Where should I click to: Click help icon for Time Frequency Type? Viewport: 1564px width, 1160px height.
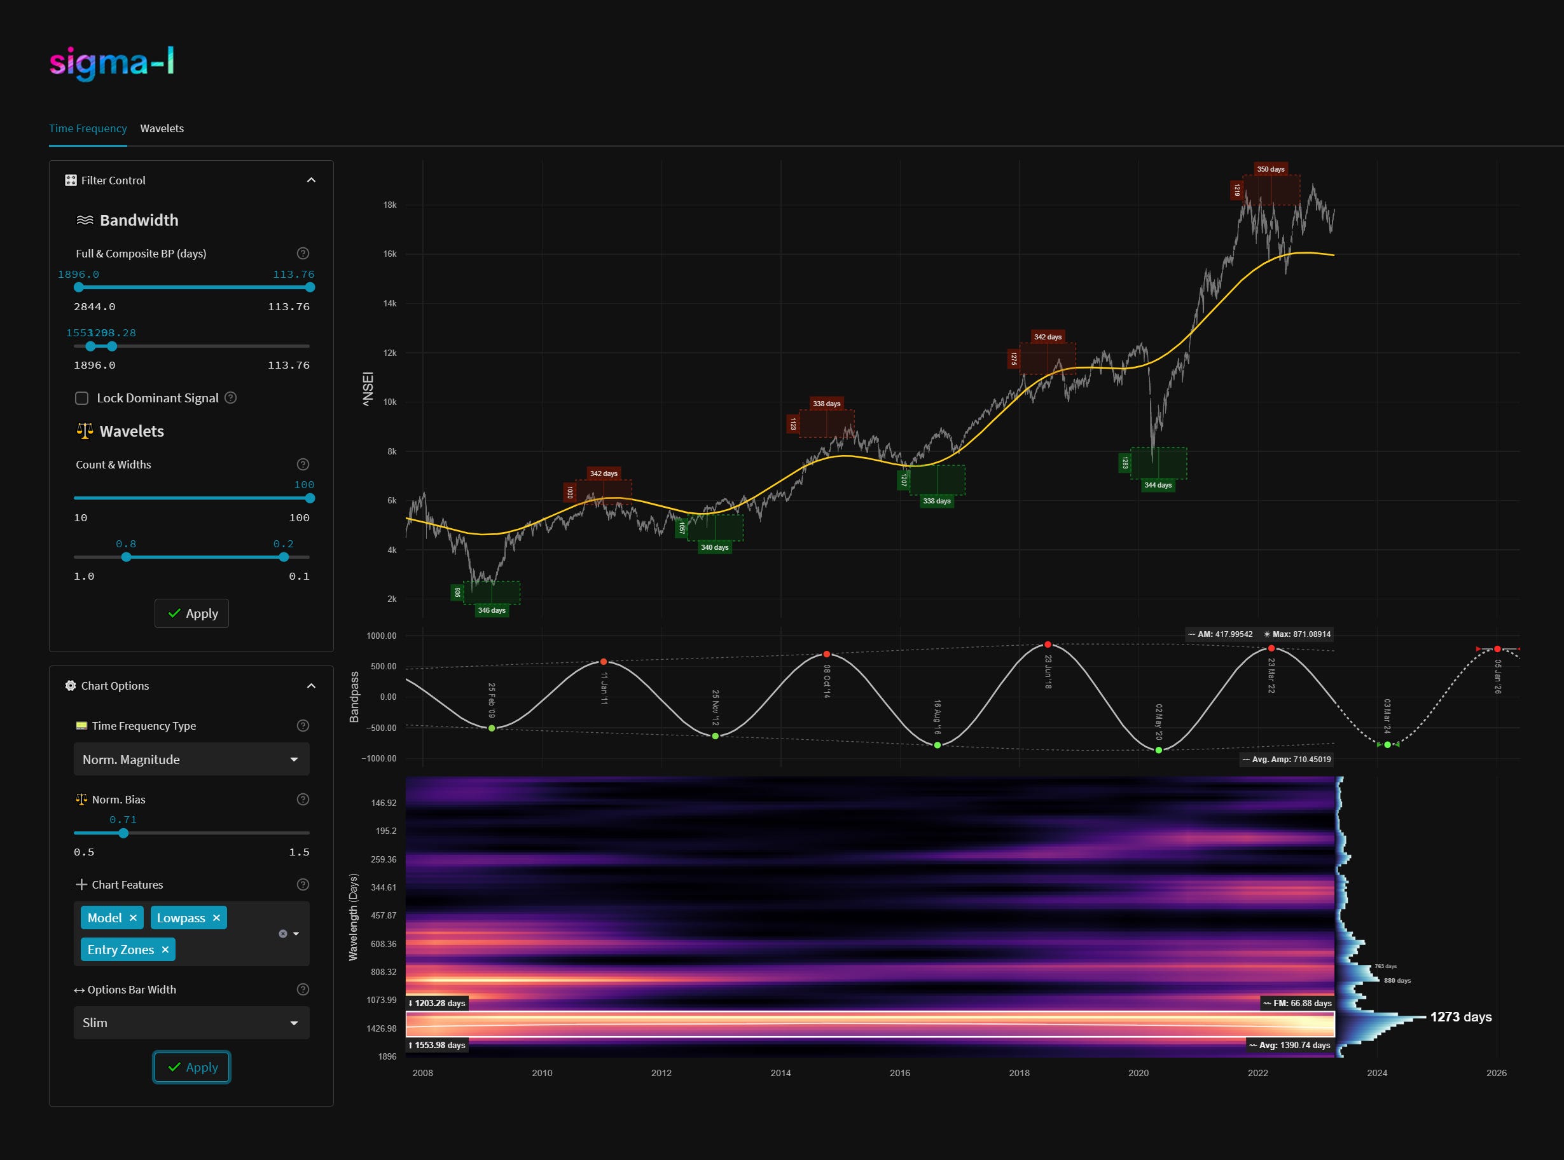coord(303,725)
